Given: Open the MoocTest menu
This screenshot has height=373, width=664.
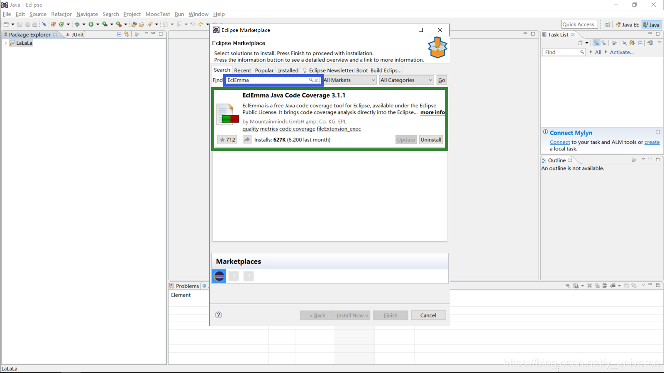Looking at the screenshot, I should (158, 14).
